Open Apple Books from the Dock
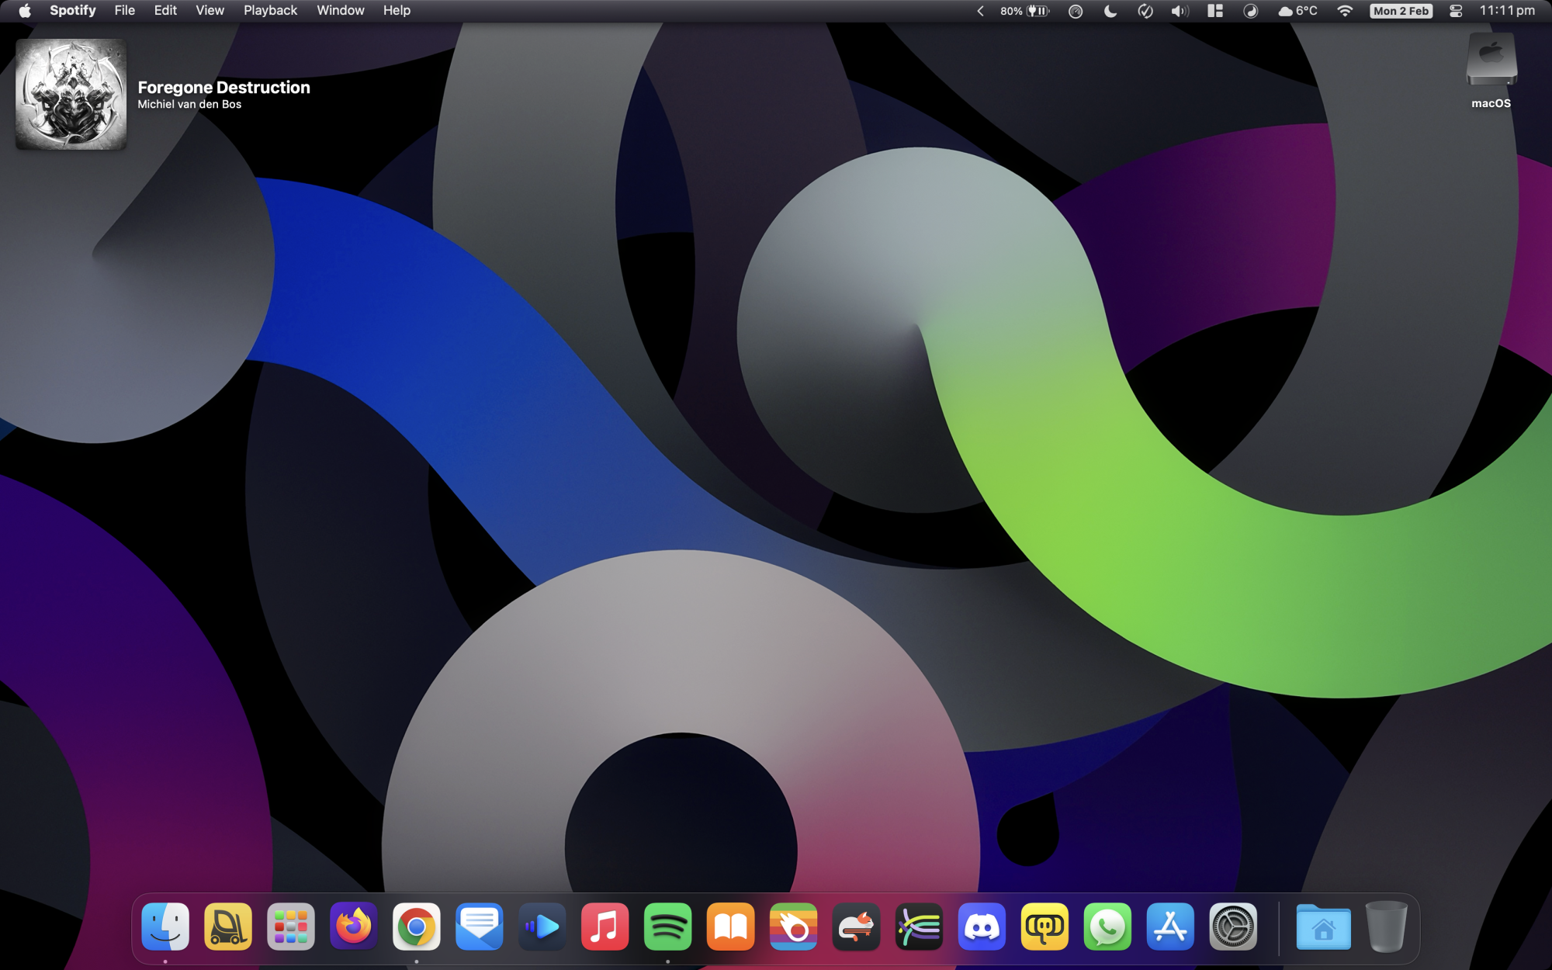Image resolution: width=1552 pixels, height=970 pixels. [731, 926]
